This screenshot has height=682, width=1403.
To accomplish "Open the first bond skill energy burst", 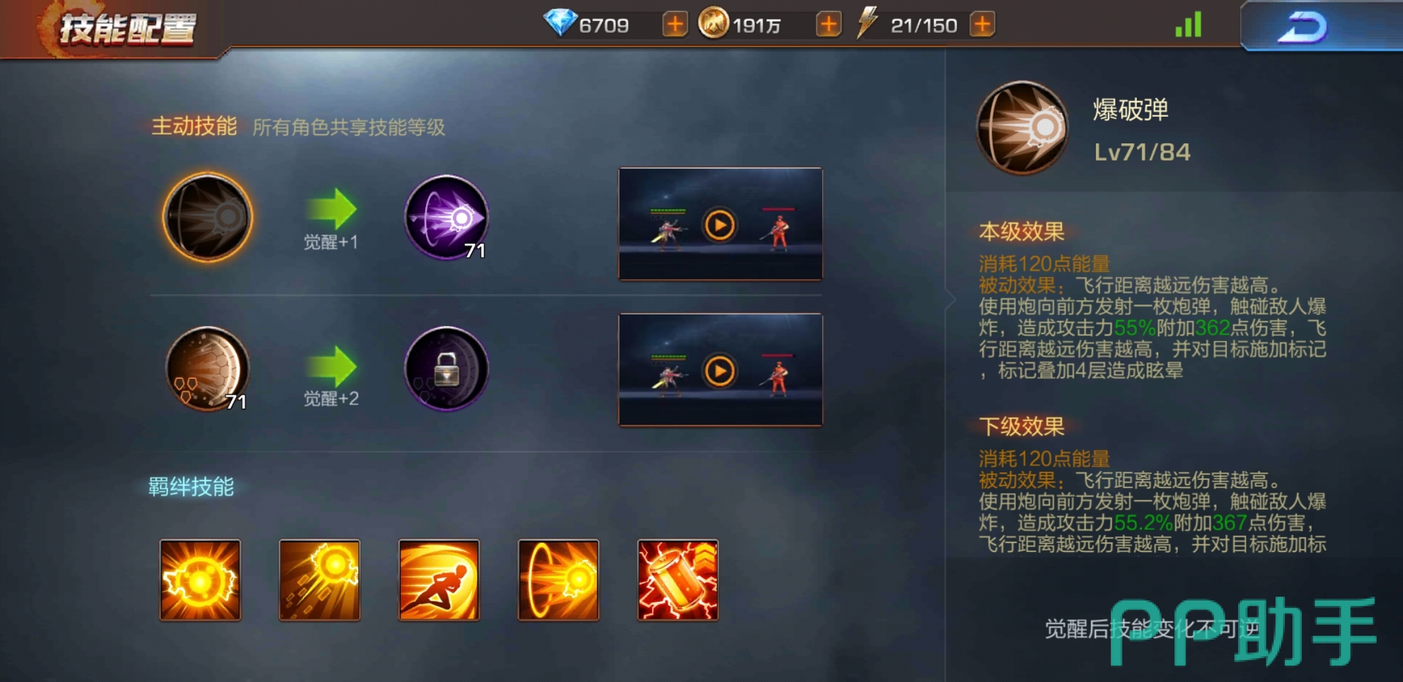I will (x=200, y=580).
